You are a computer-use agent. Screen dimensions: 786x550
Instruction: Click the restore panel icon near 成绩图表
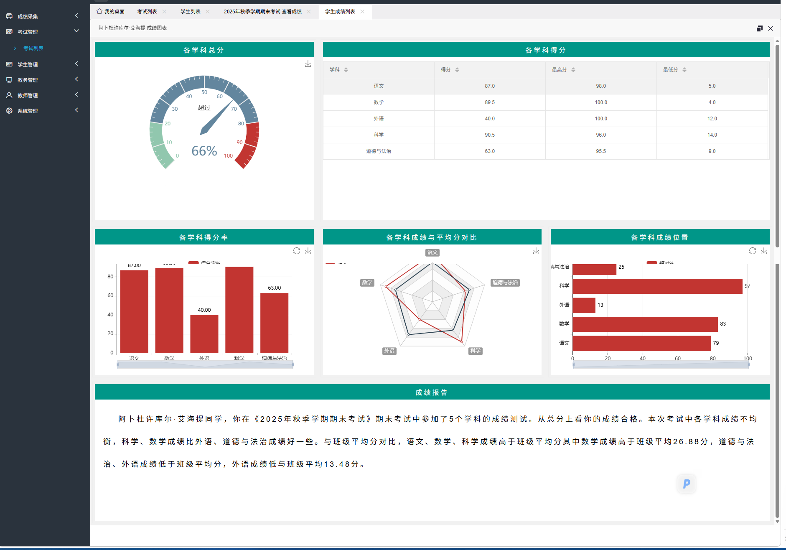[760, 28]
